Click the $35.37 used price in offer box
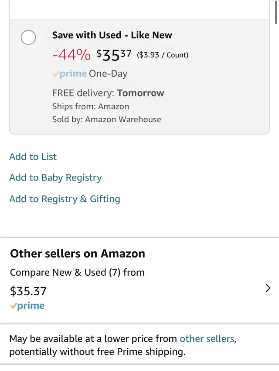 point(113,55)
